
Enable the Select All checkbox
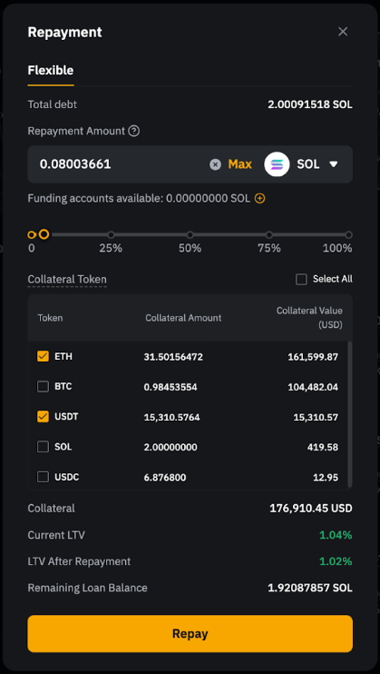301,280
